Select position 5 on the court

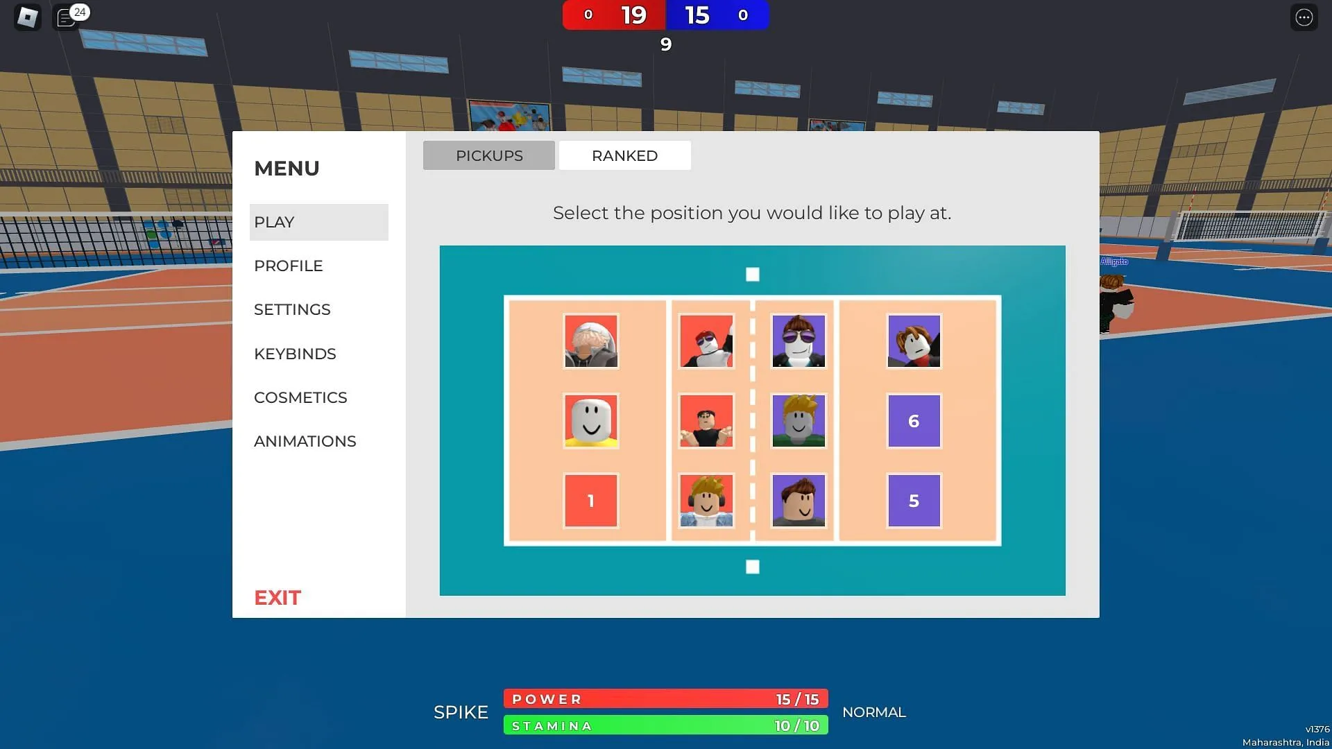pyautogui.click(x=913, y=500)
